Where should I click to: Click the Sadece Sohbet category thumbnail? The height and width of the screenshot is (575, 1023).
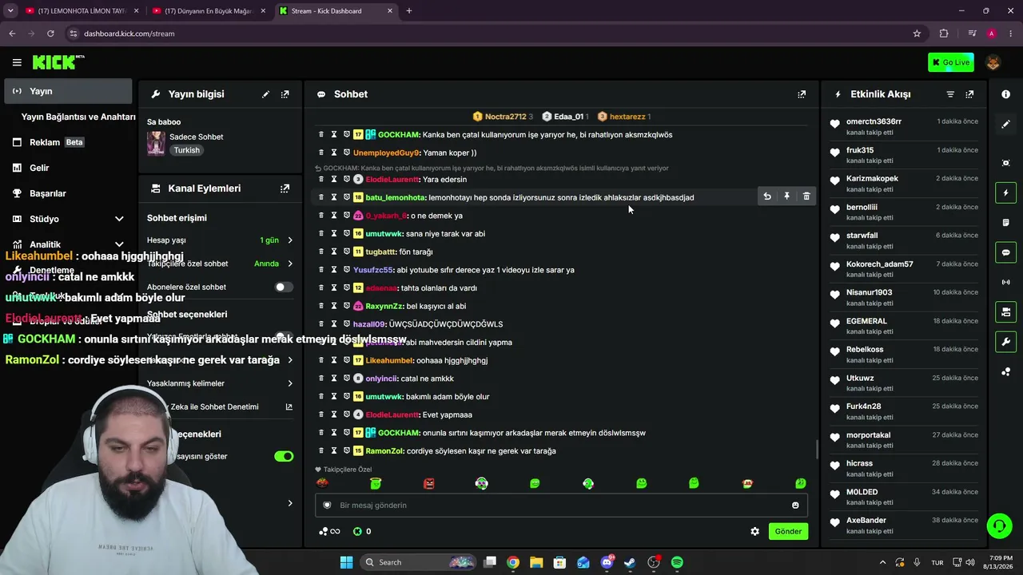coord(156,143)
